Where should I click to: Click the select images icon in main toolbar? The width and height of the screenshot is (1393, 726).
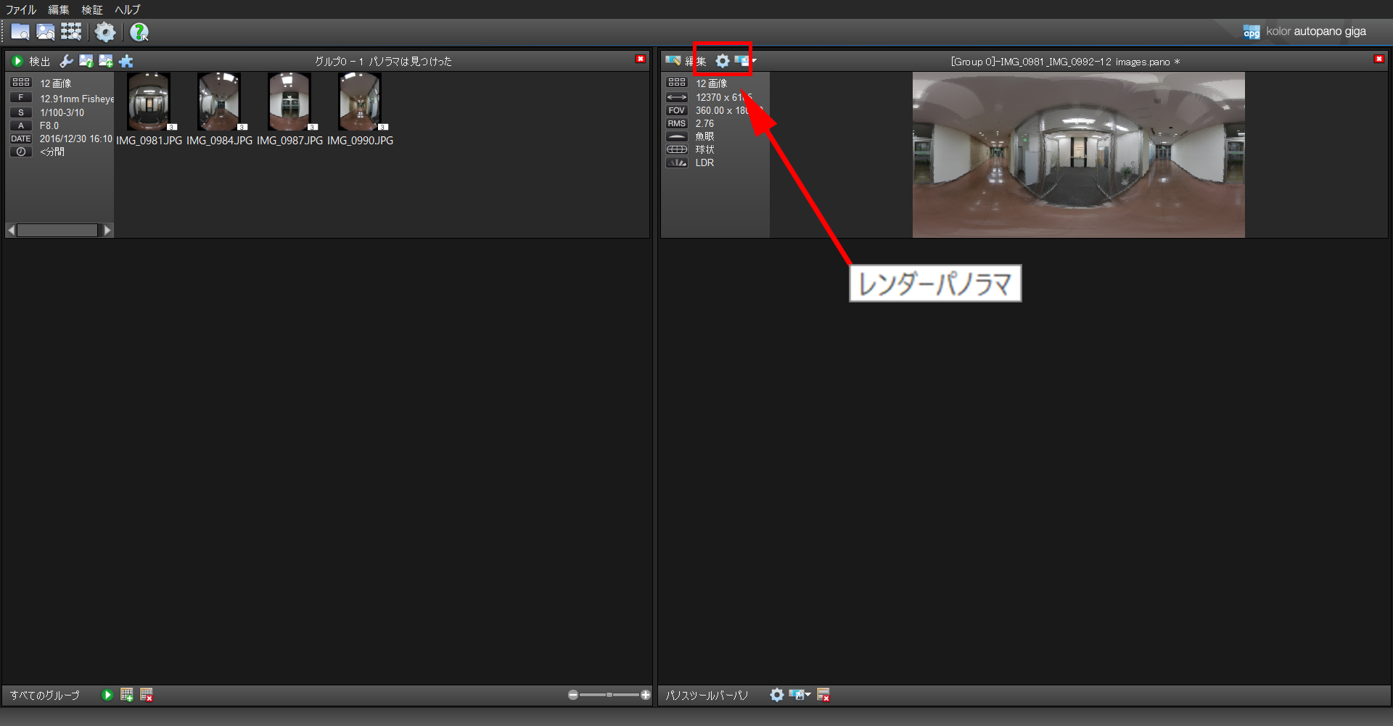click(45, 32)
